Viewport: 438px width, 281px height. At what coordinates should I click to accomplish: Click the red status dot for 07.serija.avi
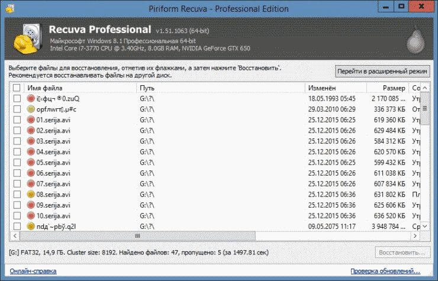click(x=31, y=184)
